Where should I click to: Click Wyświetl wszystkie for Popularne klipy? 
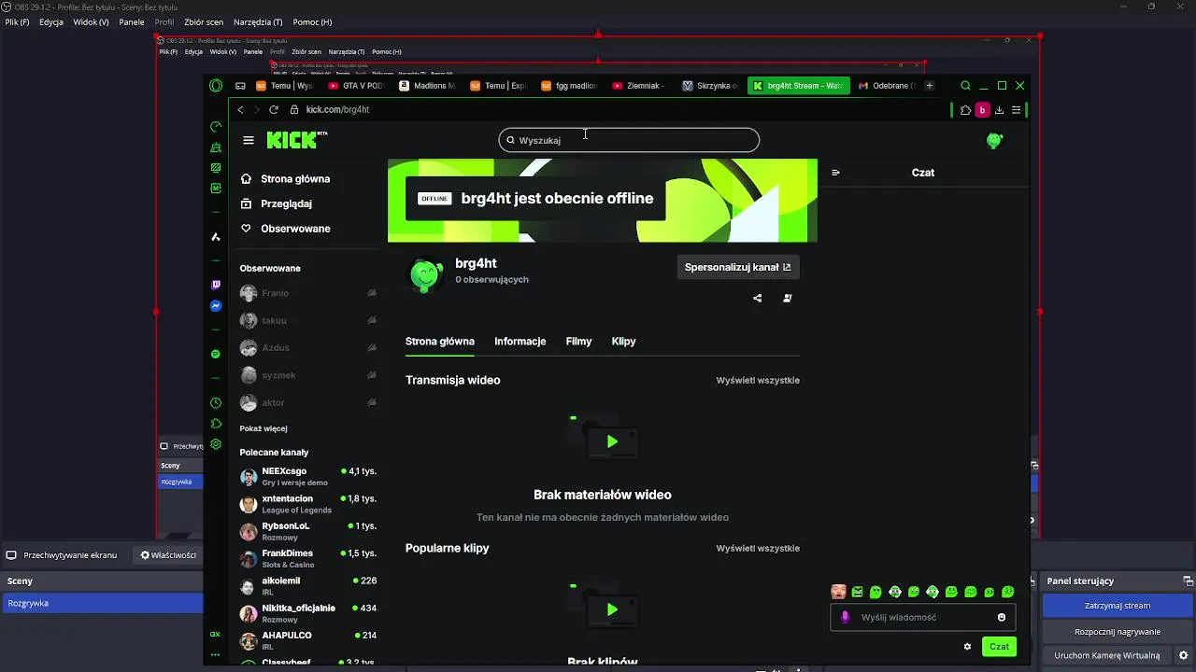[x=758, y=548]
